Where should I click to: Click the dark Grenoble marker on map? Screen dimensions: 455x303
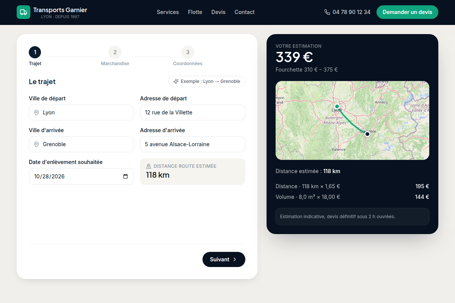click(x=367, y=134)
